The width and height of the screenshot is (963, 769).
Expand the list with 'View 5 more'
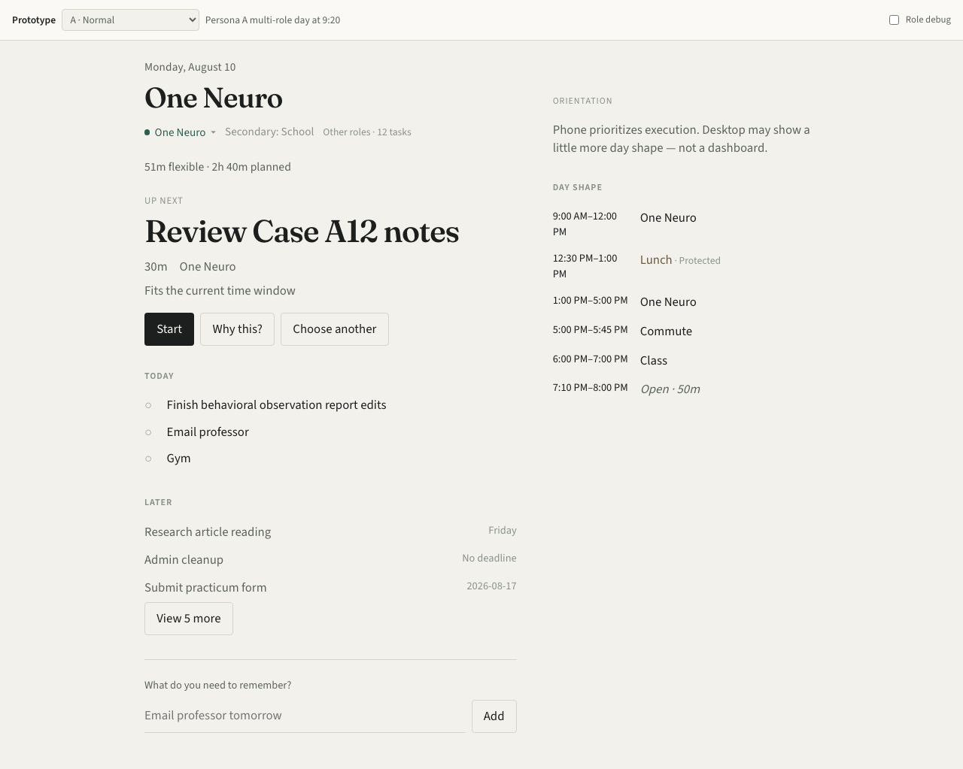(x=189, y=619)
